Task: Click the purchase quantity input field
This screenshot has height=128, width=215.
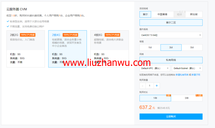Action: tap(150, 86)
